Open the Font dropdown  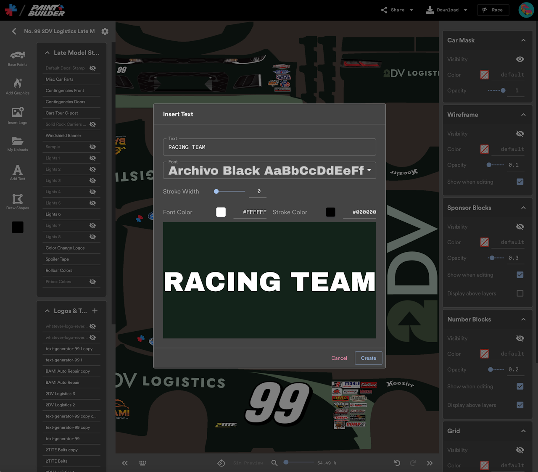tap(269, 170)
